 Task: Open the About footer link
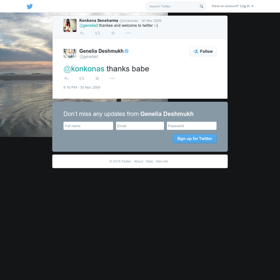(x=138, y=161)
